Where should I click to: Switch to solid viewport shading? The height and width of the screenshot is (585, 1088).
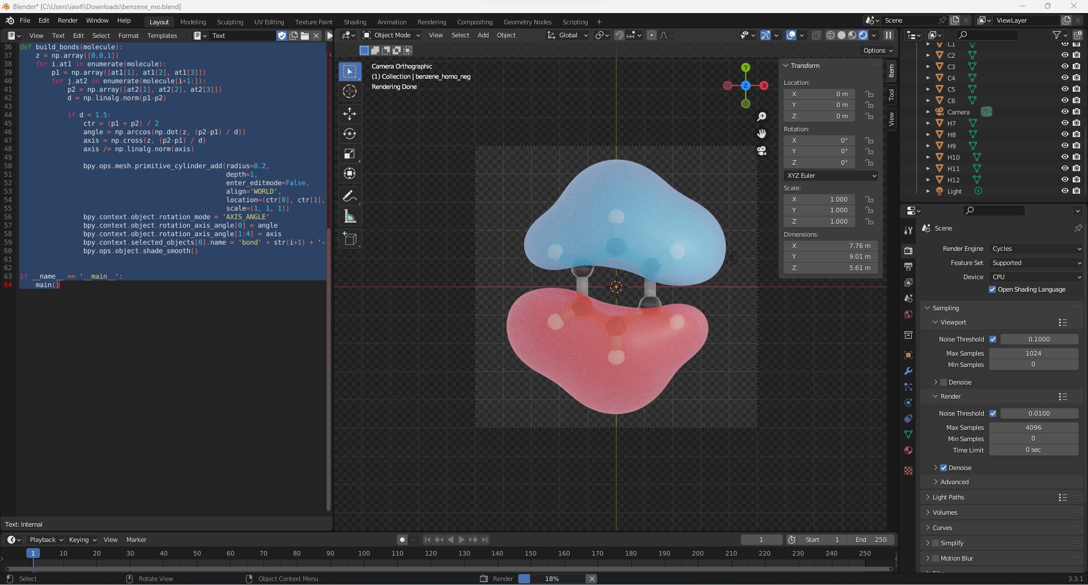[841, 35]
